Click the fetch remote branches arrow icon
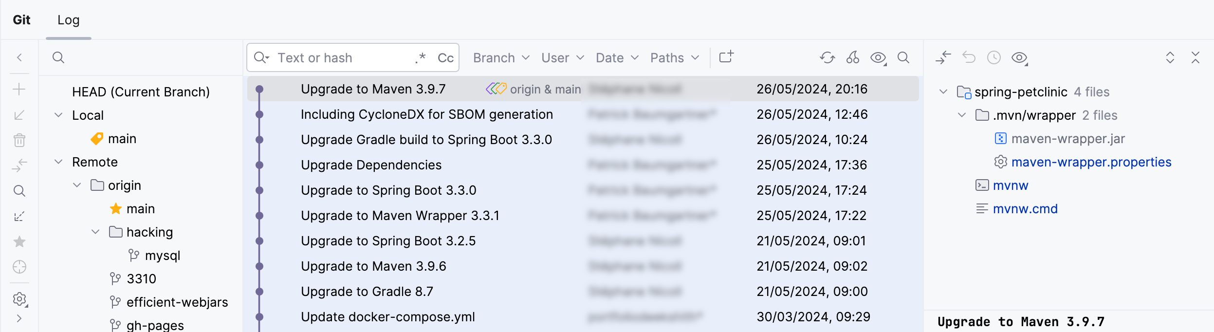This screenshot has height=332, width=1214. tap(19, 216)
